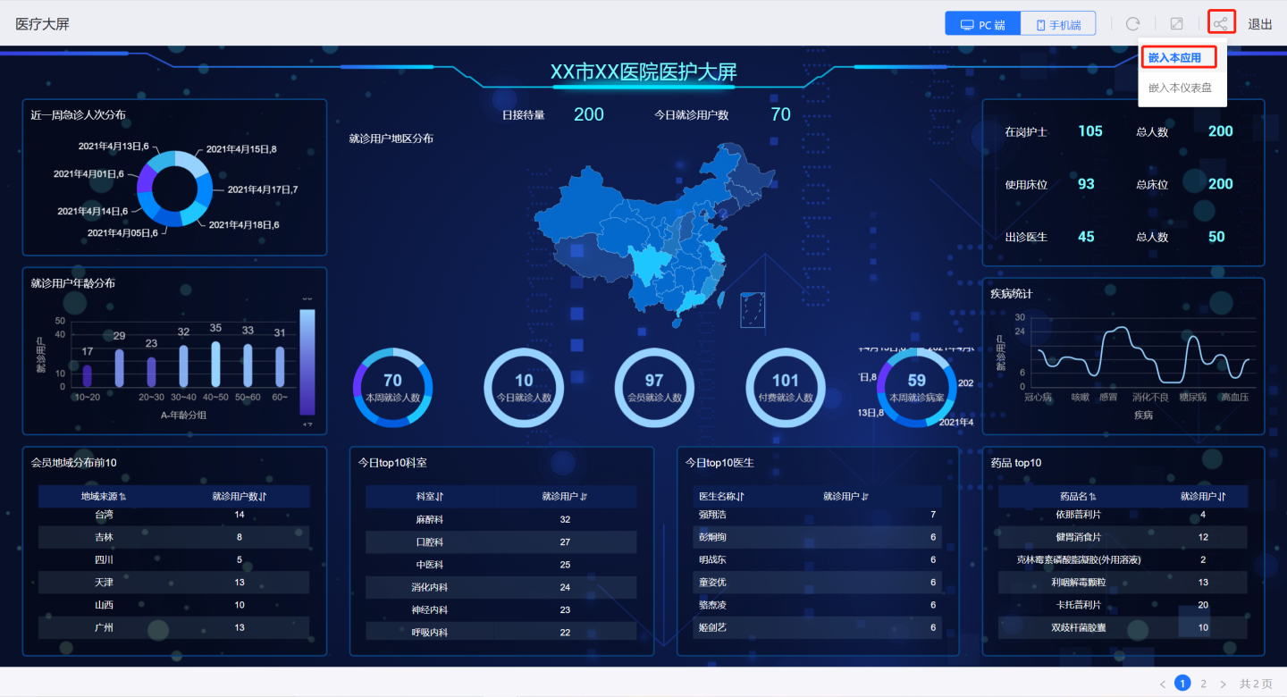The height and width of the screenshot is (697, 1287).
Task: Switch to 手机端 mobile view
Action: tap(1058, 24)
